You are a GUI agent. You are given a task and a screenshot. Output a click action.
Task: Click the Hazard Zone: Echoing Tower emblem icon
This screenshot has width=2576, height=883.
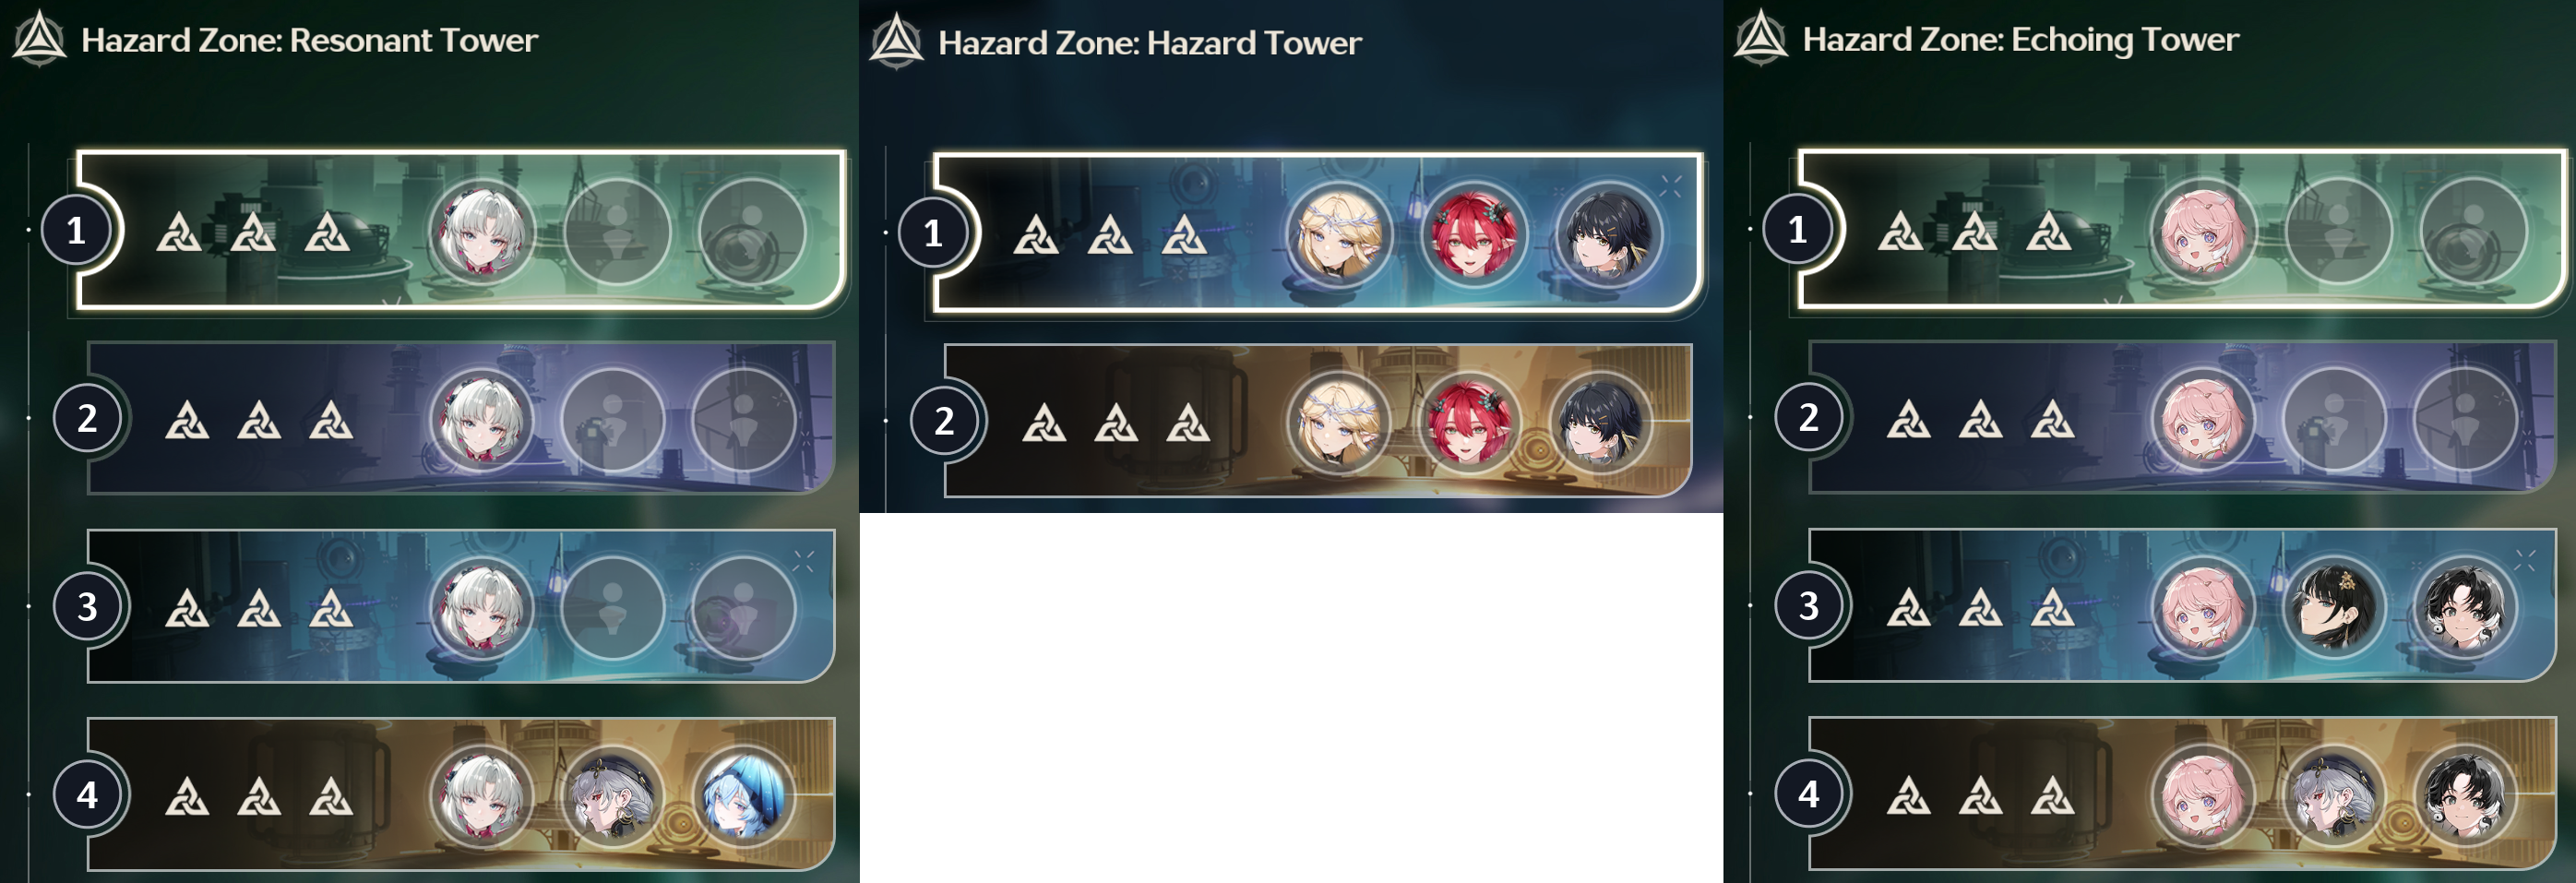1761,38
